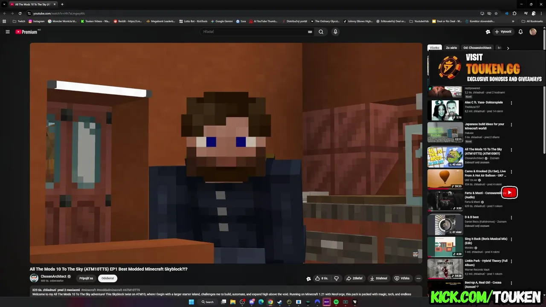546x307 pixels.
Task: Open the browser tab search dropdown
Action: coord(4,4)
